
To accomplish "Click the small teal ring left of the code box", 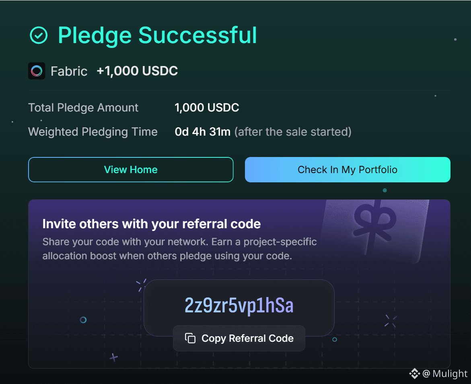I will tap(83, 320).
